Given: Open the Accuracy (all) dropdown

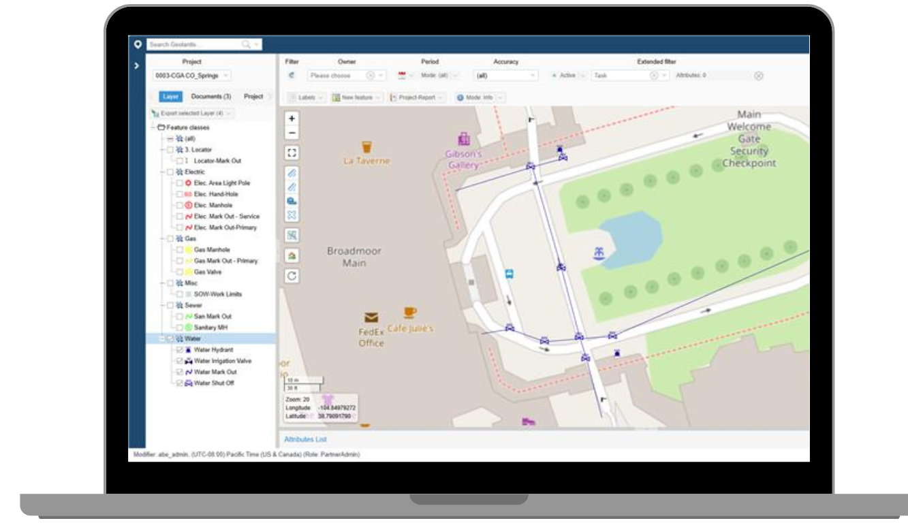Looking at the screenshot, I should click(507, 76).
